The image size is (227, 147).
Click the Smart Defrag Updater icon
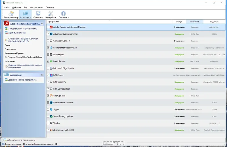51,116
